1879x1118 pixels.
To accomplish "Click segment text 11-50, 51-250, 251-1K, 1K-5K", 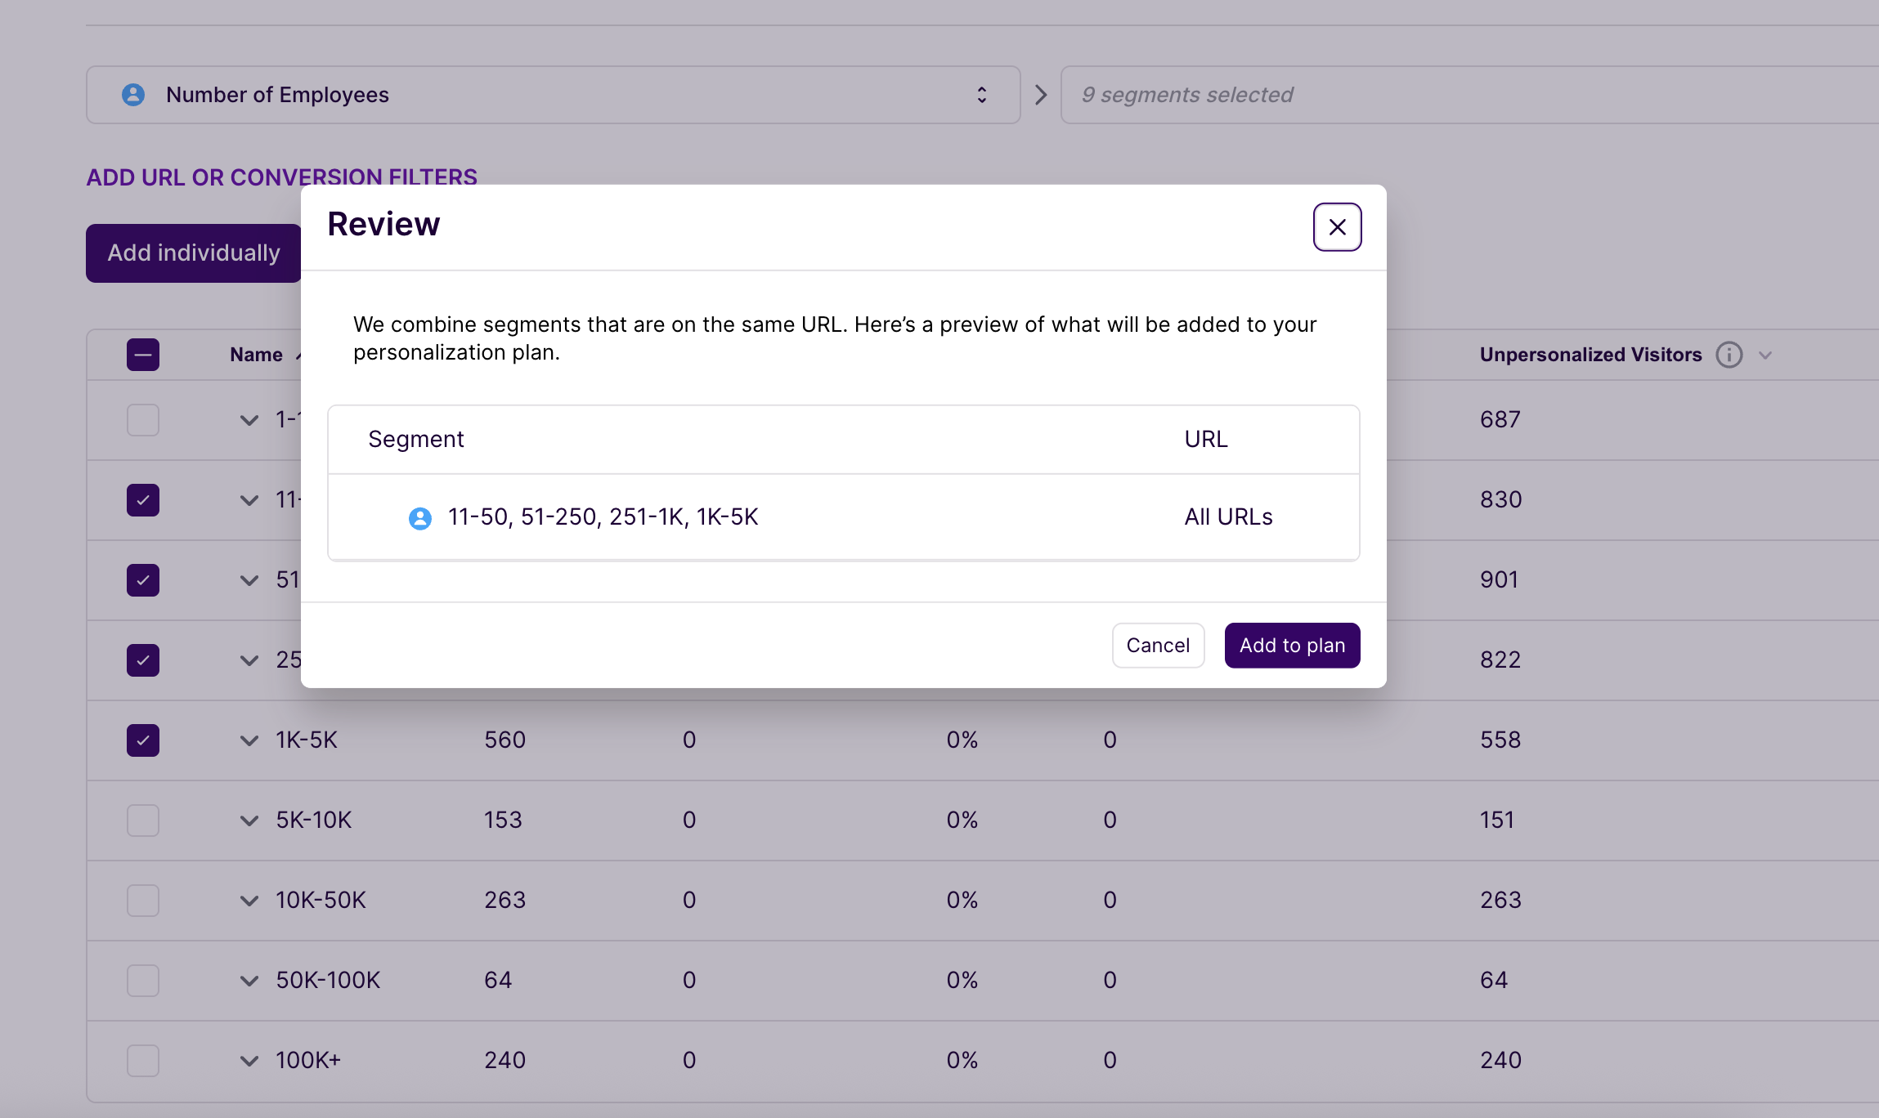I will coord(603,517).
